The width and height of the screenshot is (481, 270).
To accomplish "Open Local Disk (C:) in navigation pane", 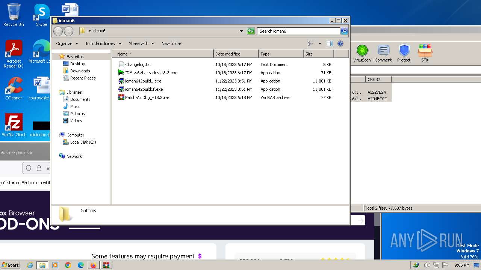I will 83,142.
